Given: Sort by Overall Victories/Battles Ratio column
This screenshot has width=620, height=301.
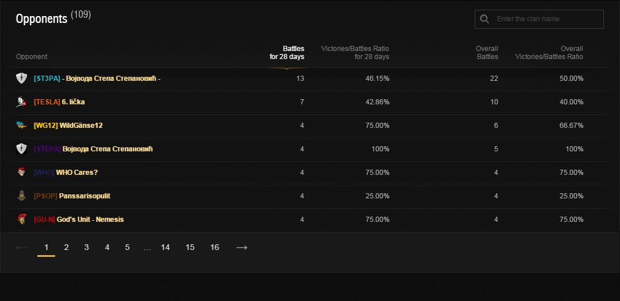Looking at the screenshot, I should pos(549,53).
